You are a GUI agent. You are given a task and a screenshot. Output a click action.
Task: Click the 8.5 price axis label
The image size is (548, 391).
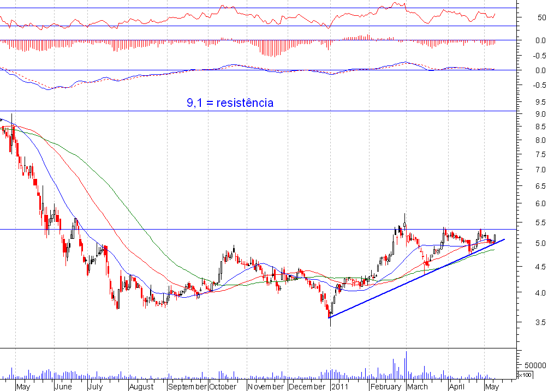pos(540,127)
